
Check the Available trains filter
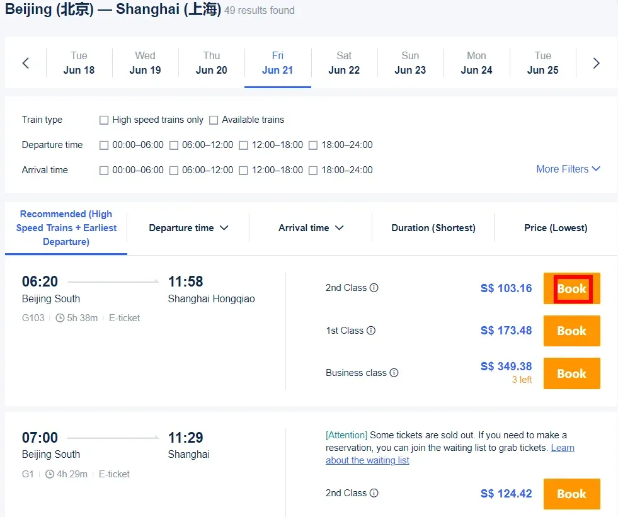(x=214, y=120)
